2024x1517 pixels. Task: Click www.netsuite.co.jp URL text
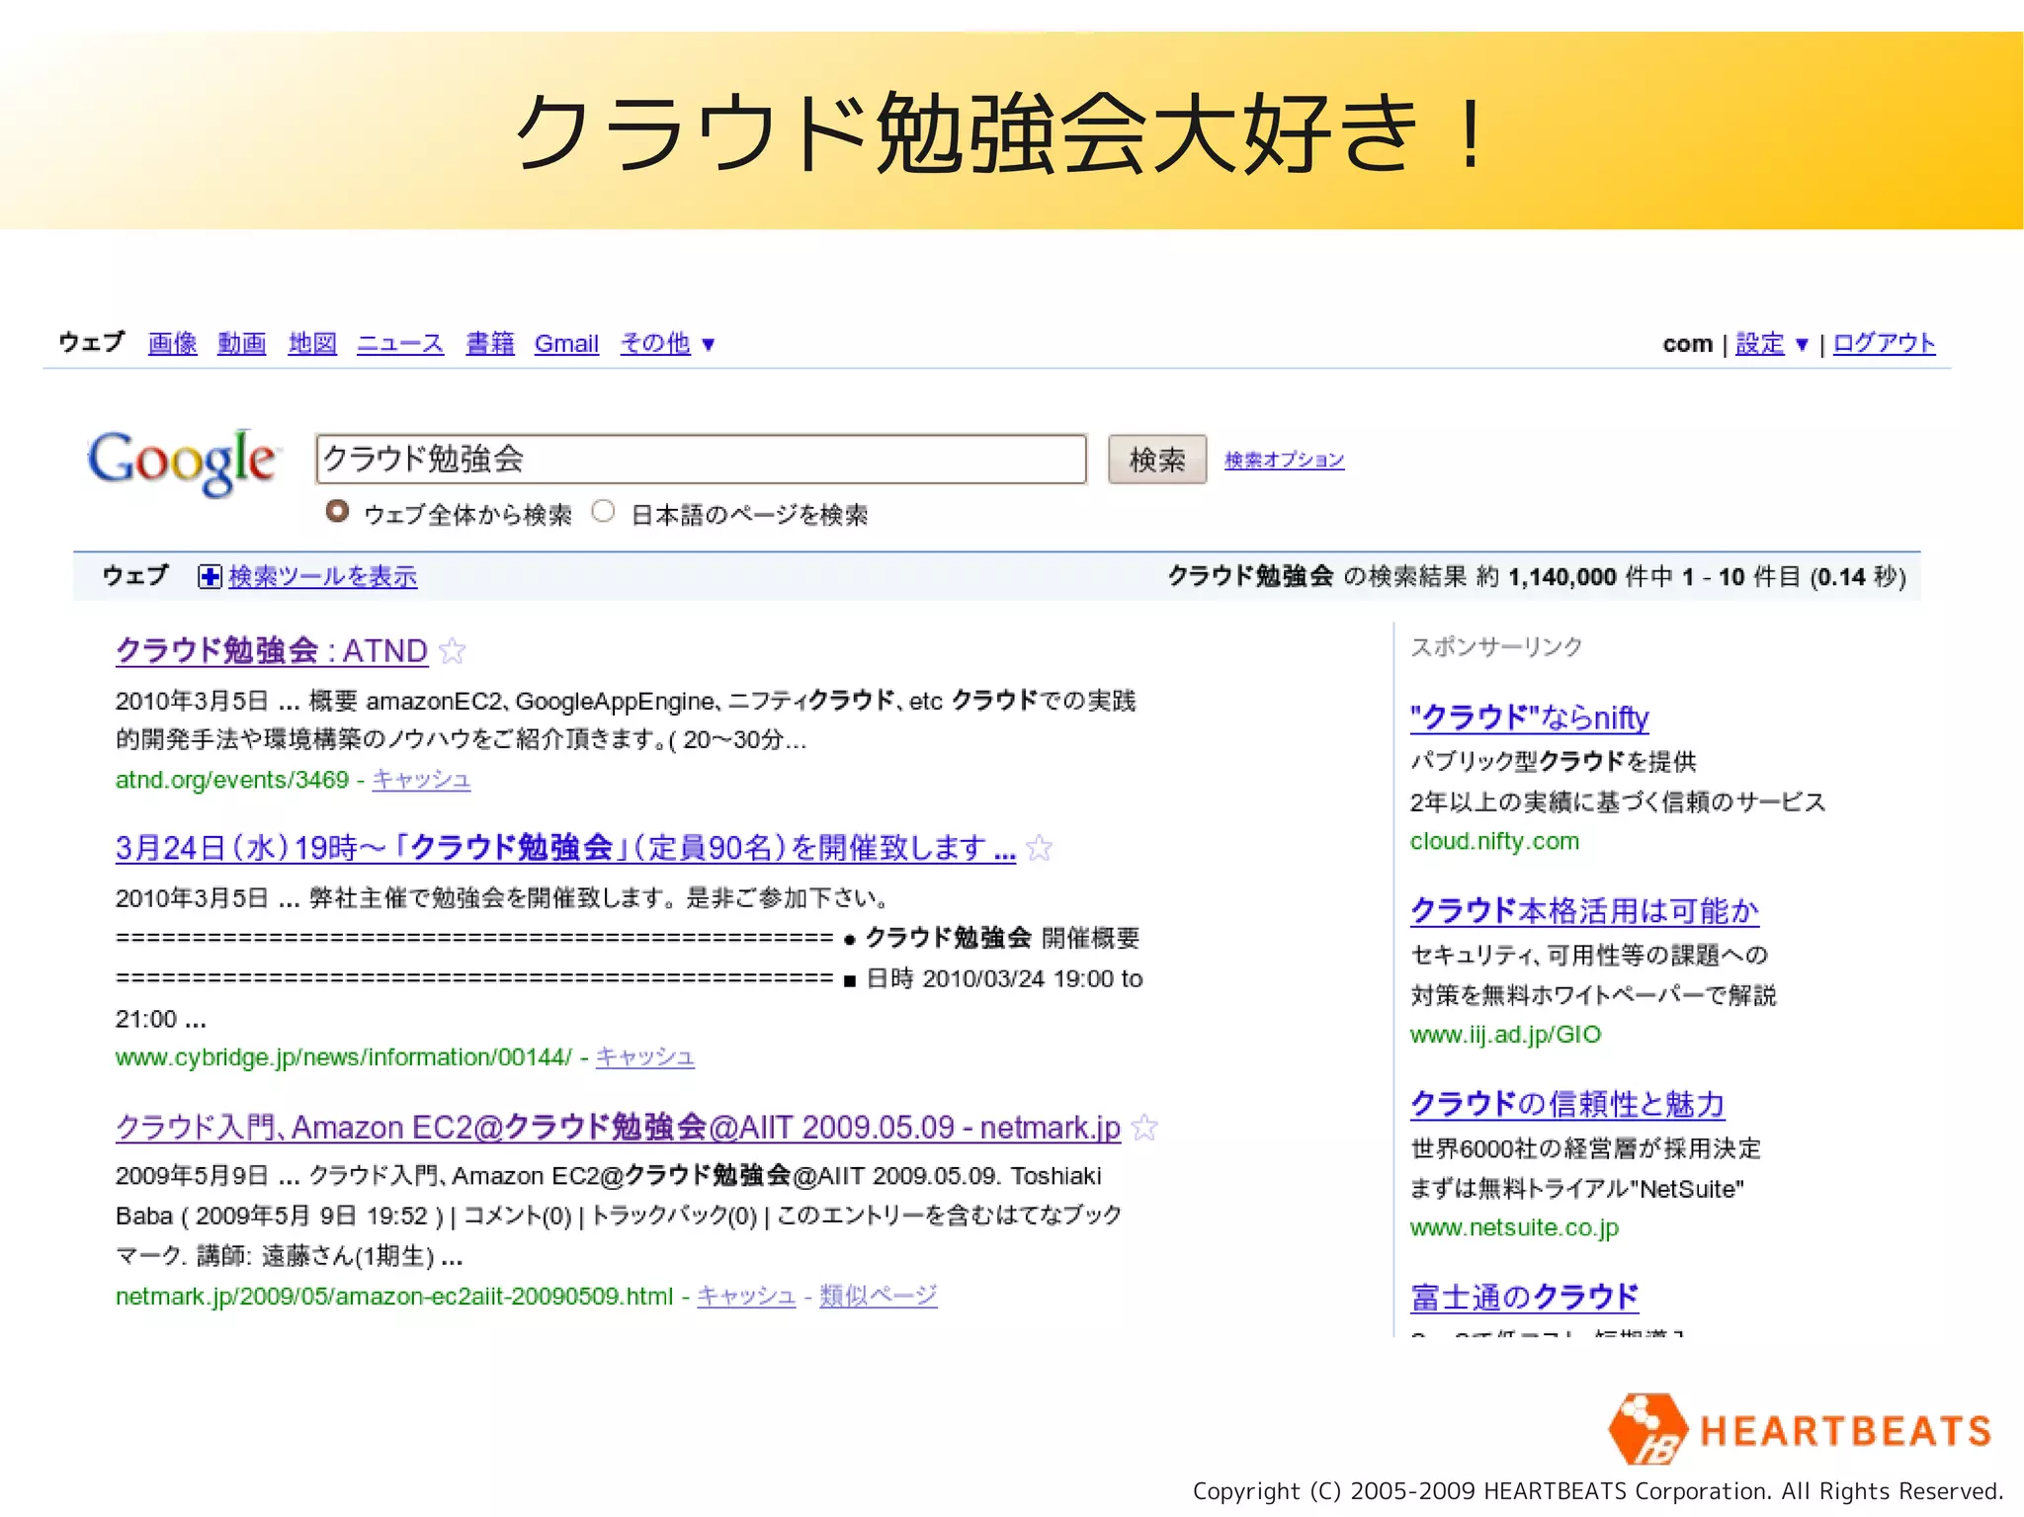(x=1515, y=1227)
